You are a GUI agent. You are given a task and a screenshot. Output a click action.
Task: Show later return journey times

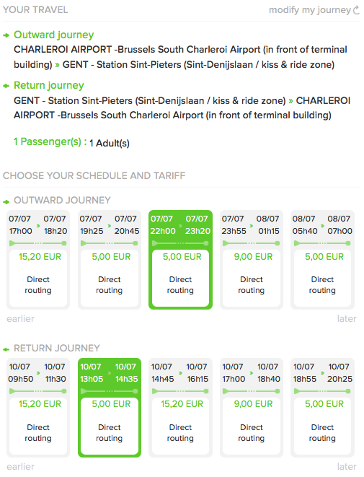coord(347,466)
